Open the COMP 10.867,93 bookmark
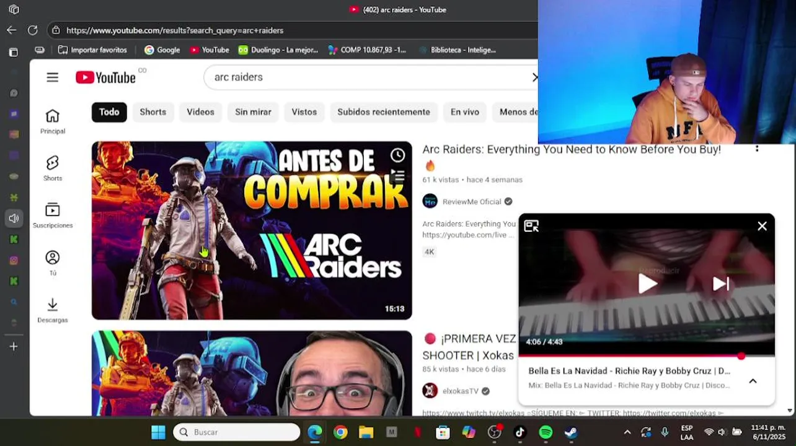 click(367, 50)
